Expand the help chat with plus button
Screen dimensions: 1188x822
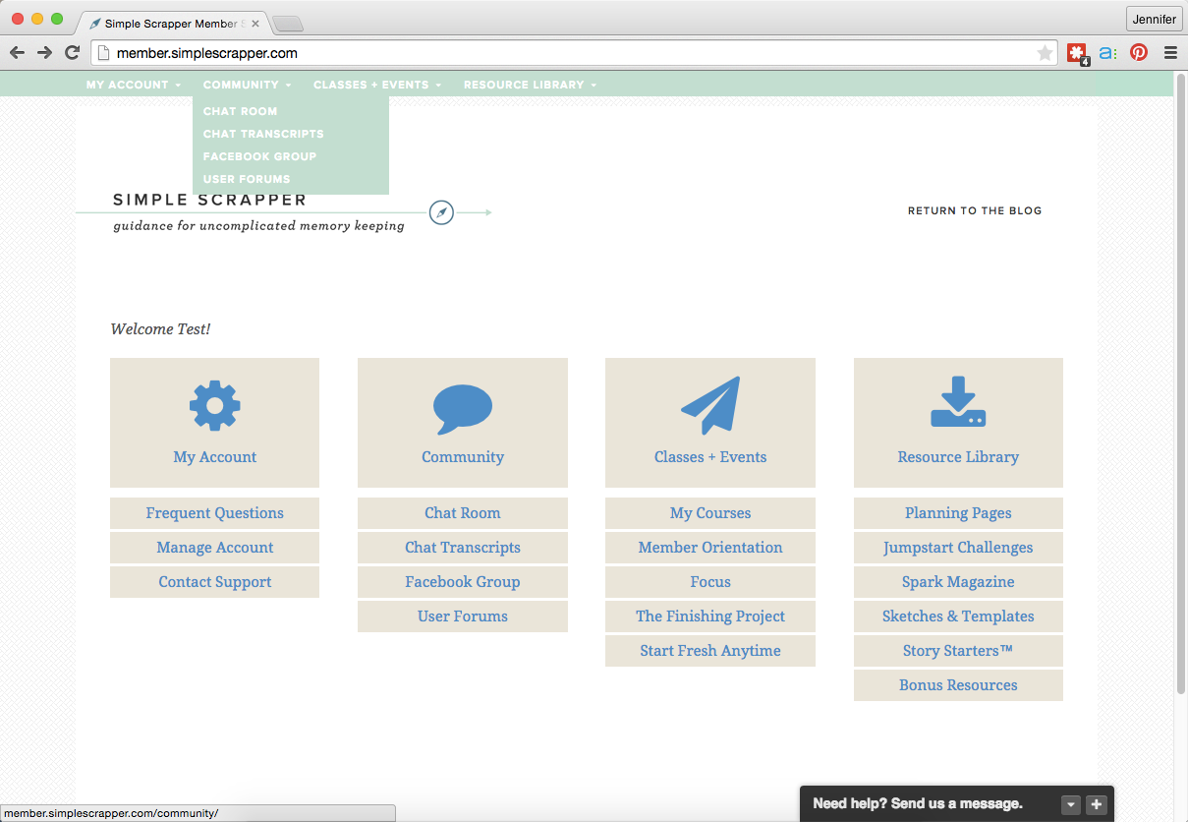coord(1097,804)
